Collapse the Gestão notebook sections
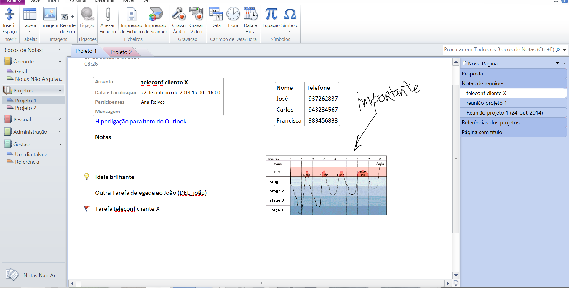This screenshot has width=569, height=288. click(60, 144)
